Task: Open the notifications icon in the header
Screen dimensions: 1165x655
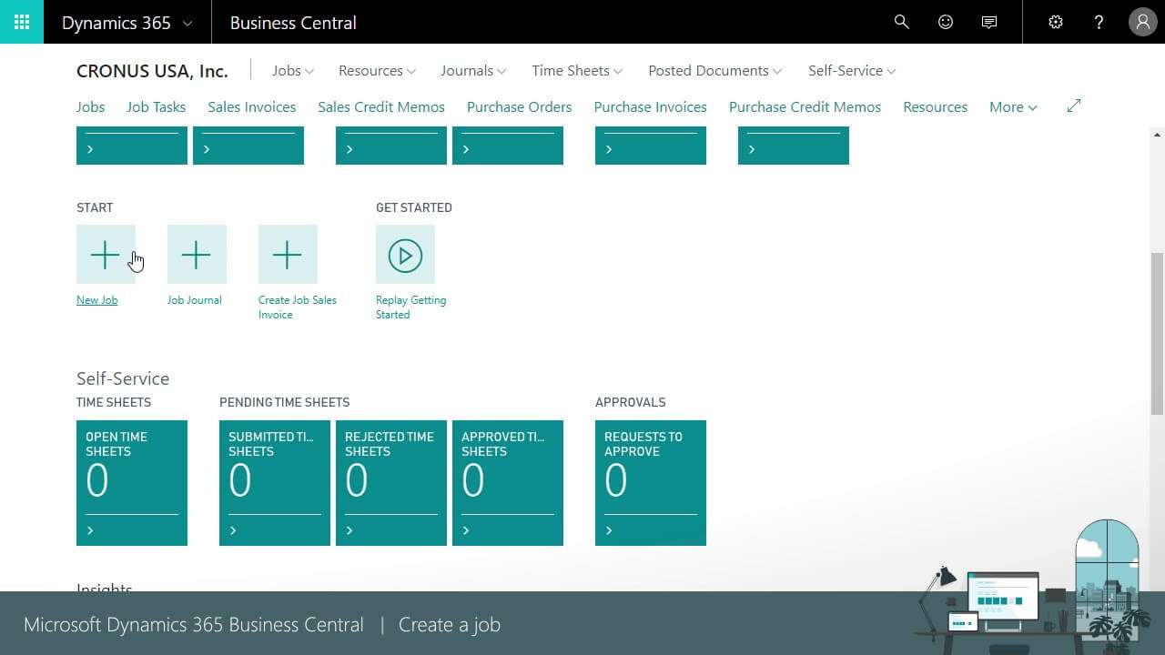Action: pyautogui.click(x=989, y=21)
